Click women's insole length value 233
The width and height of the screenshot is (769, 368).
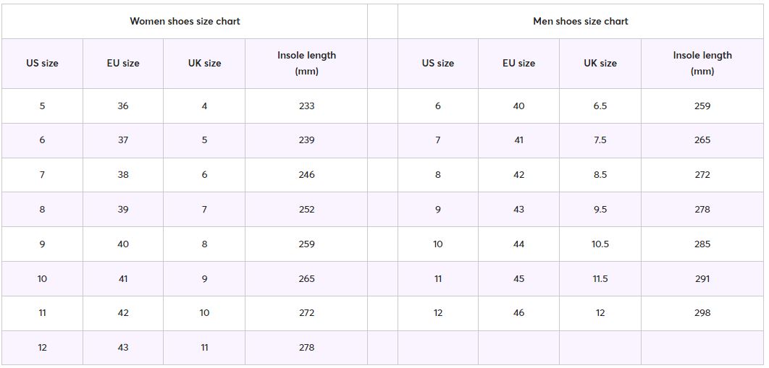306,106
